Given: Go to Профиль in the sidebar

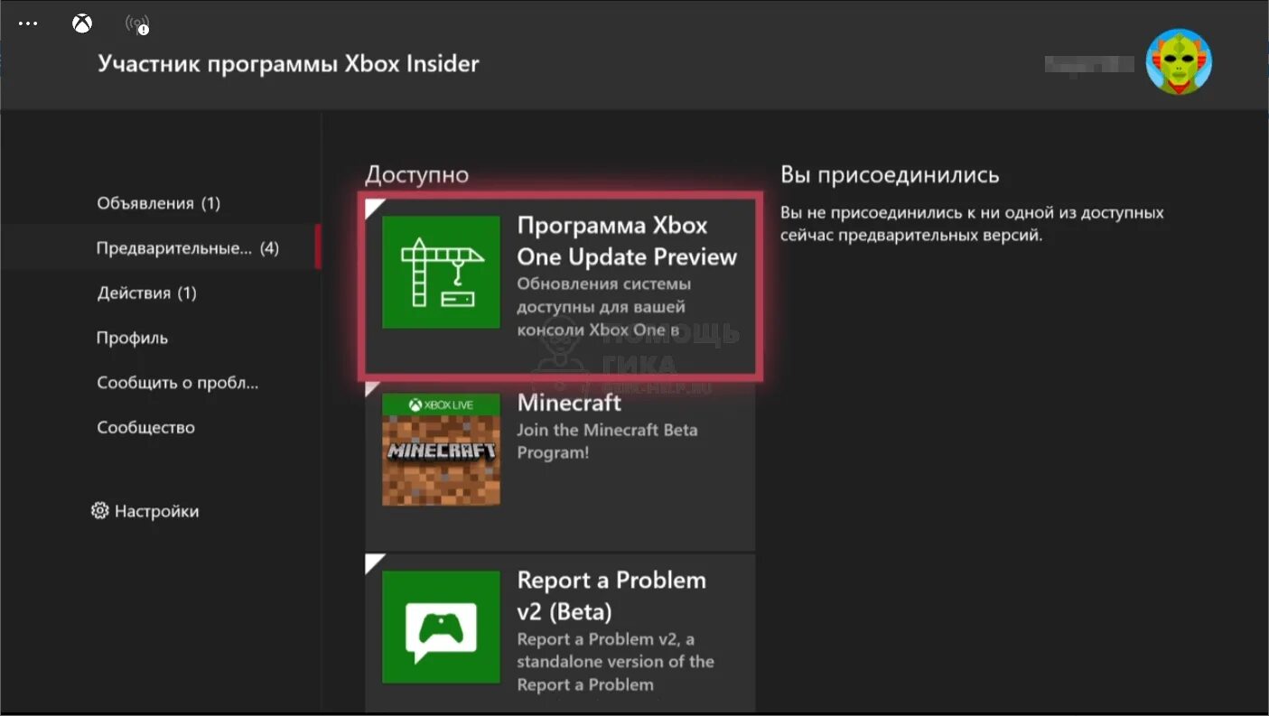Looking at the screenshot, I should point(132,338).
